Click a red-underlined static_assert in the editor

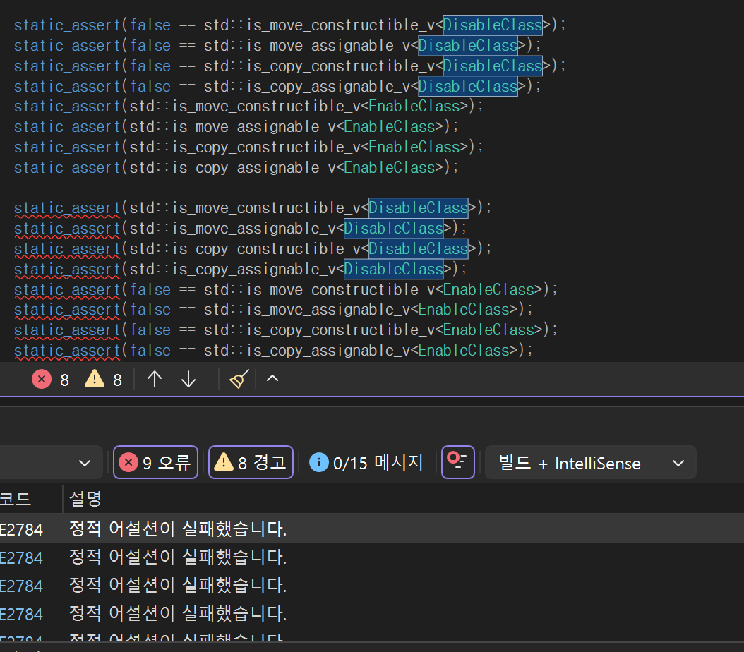66,207
